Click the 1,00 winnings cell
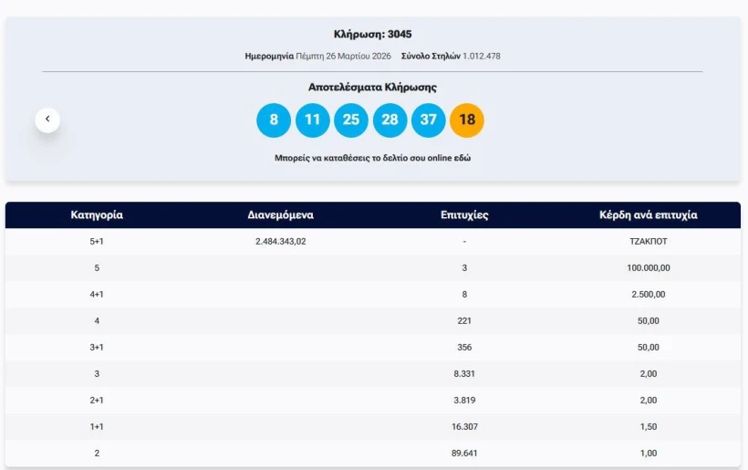The height and width of the screenshot is (470, 748). pos(649,454)
